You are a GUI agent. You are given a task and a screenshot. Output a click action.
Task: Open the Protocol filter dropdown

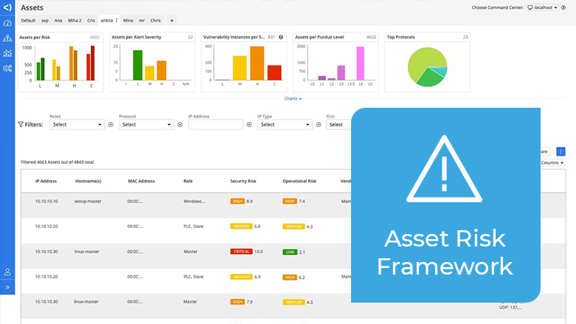tap(146, 125)
